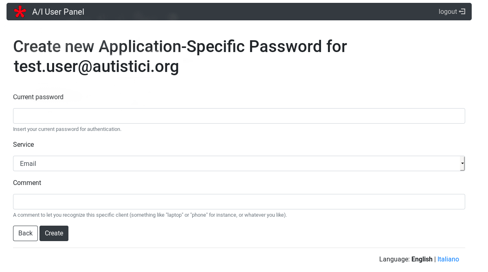Click empty area of the dark navbar

[x=261, y=12]
